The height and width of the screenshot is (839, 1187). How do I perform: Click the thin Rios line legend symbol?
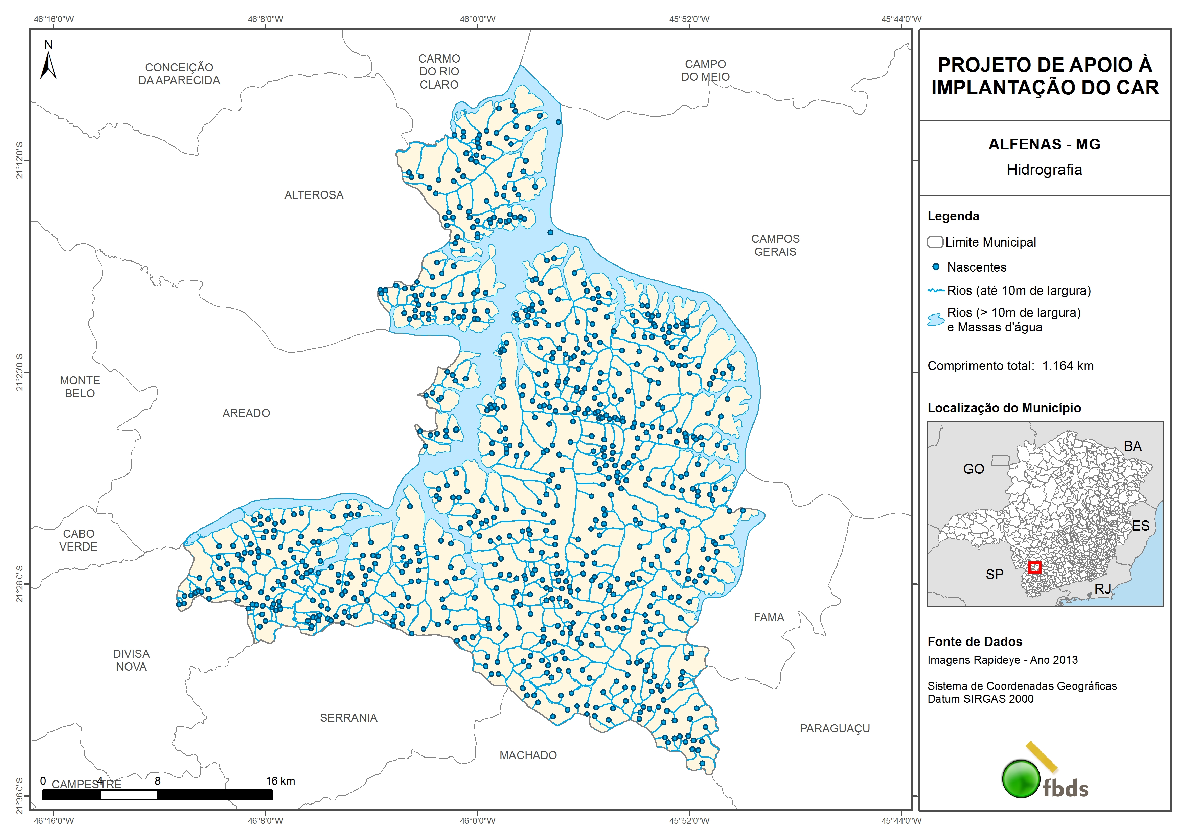tap(936, 291)
